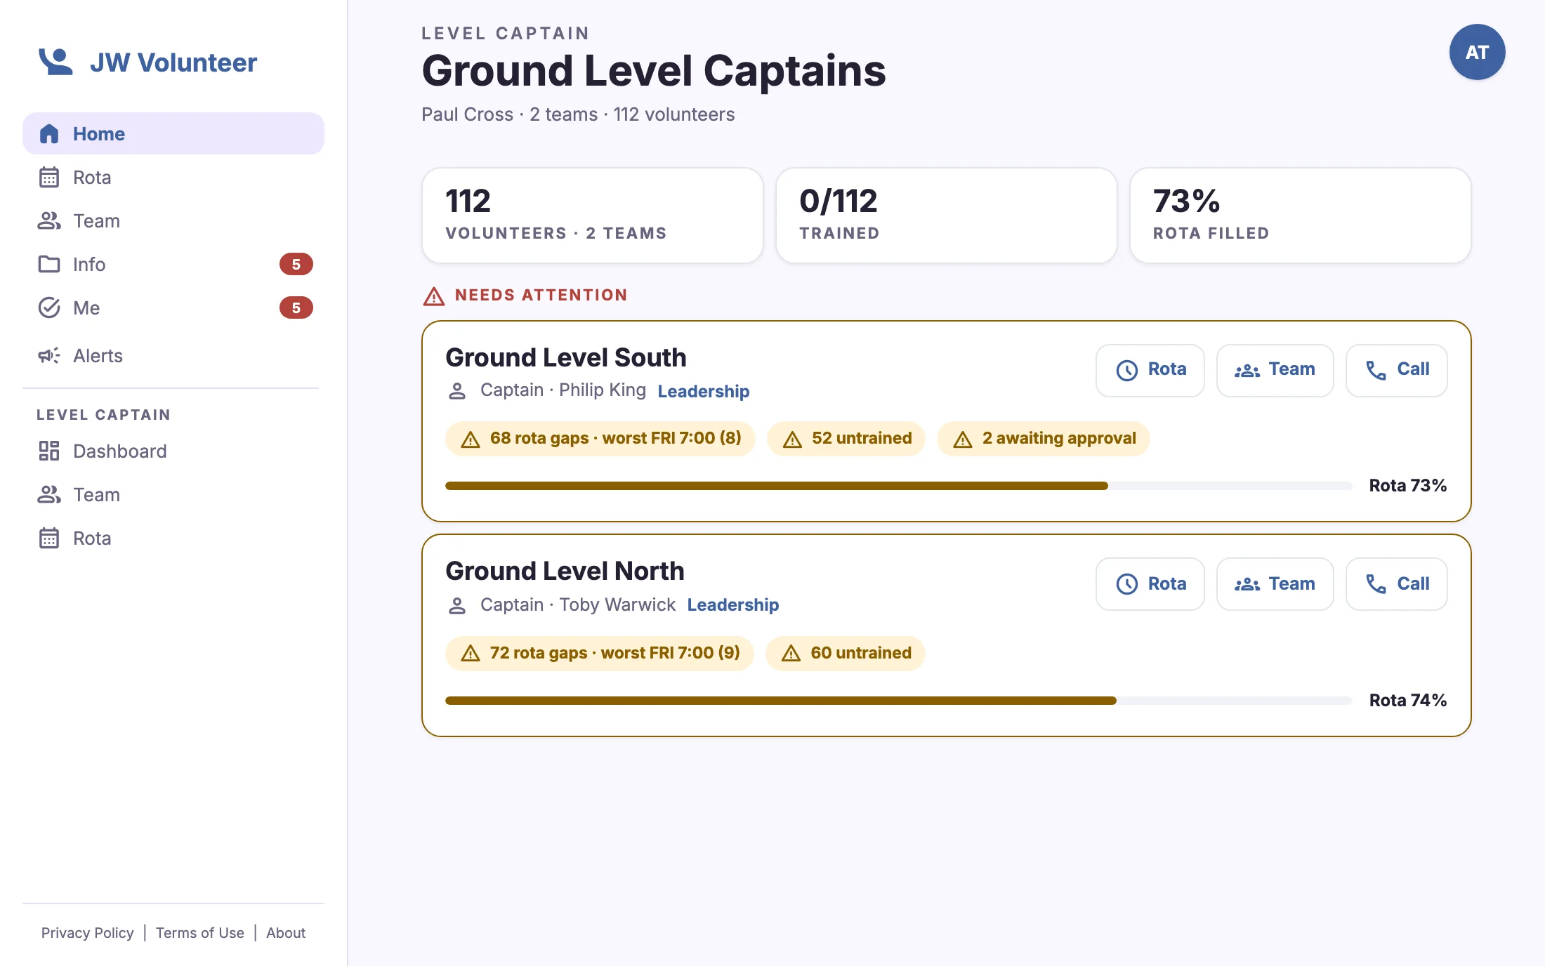Open the Privacy Policy link
This screenshot has height=966, width=1545.
click(x=87, y=932)
